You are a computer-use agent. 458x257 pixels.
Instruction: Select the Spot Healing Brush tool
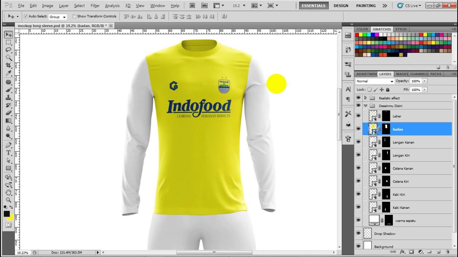click(x=9, y=82)
